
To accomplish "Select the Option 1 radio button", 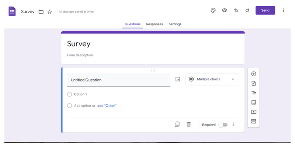I will pyautogui.click(x=69, y=94).
